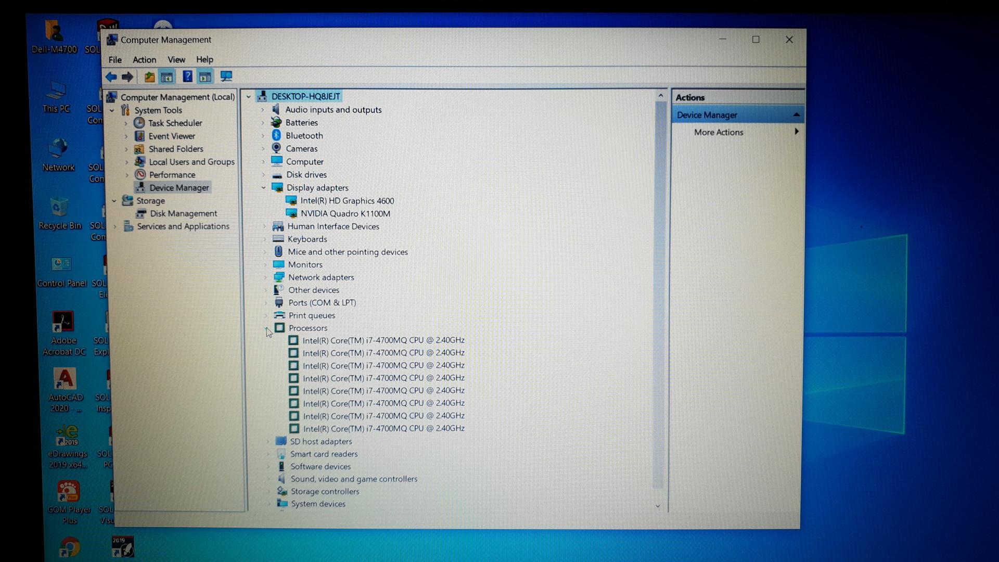Collapse the Display adapters node
999x562 pixels.
263,188
